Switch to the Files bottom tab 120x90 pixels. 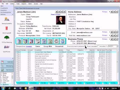[99, 83]
